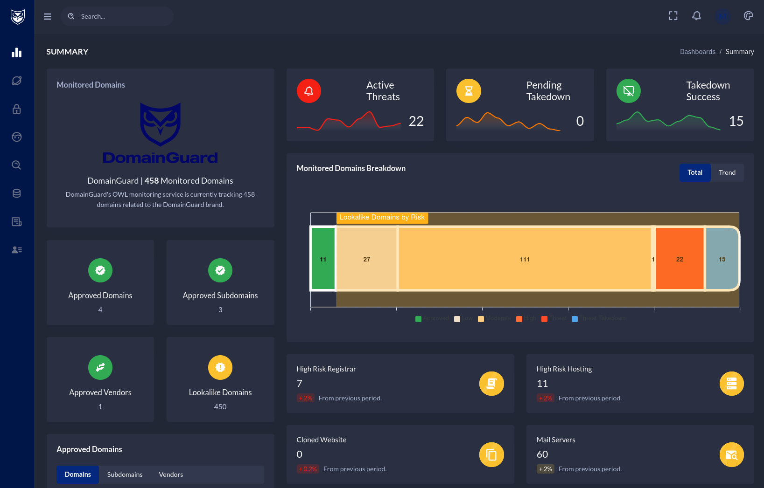Image resolution: width=764 pixels, height=488 pixels.
Task: Click the Pending Takedown hourglass icon
Action: point(469,91)
